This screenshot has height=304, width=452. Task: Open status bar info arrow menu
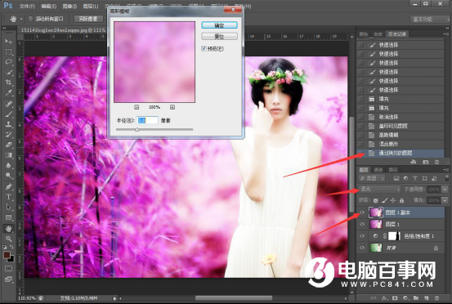[x=114, y=298]
